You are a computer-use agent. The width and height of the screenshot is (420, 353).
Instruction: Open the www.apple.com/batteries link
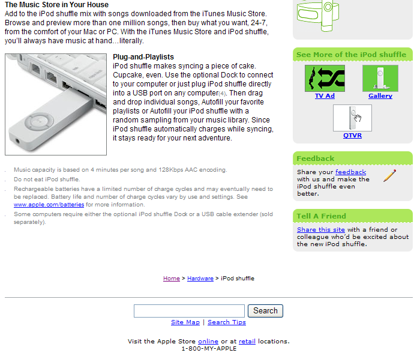49,205
